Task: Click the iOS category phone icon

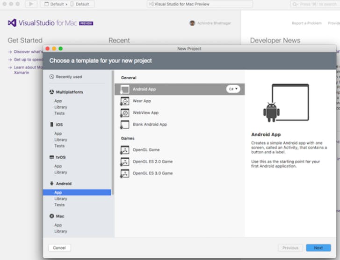Action: pos(51,124)
